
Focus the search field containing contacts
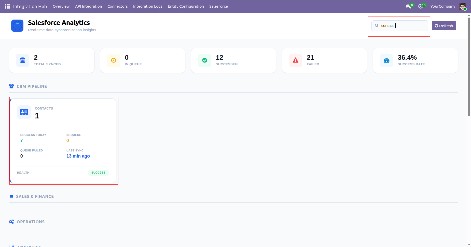point(400,26)
